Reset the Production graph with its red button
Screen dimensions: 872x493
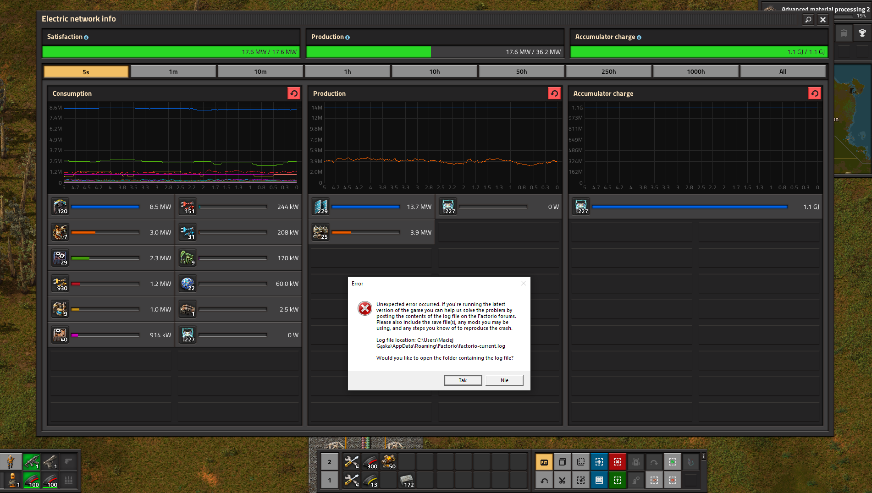[554, 93]
